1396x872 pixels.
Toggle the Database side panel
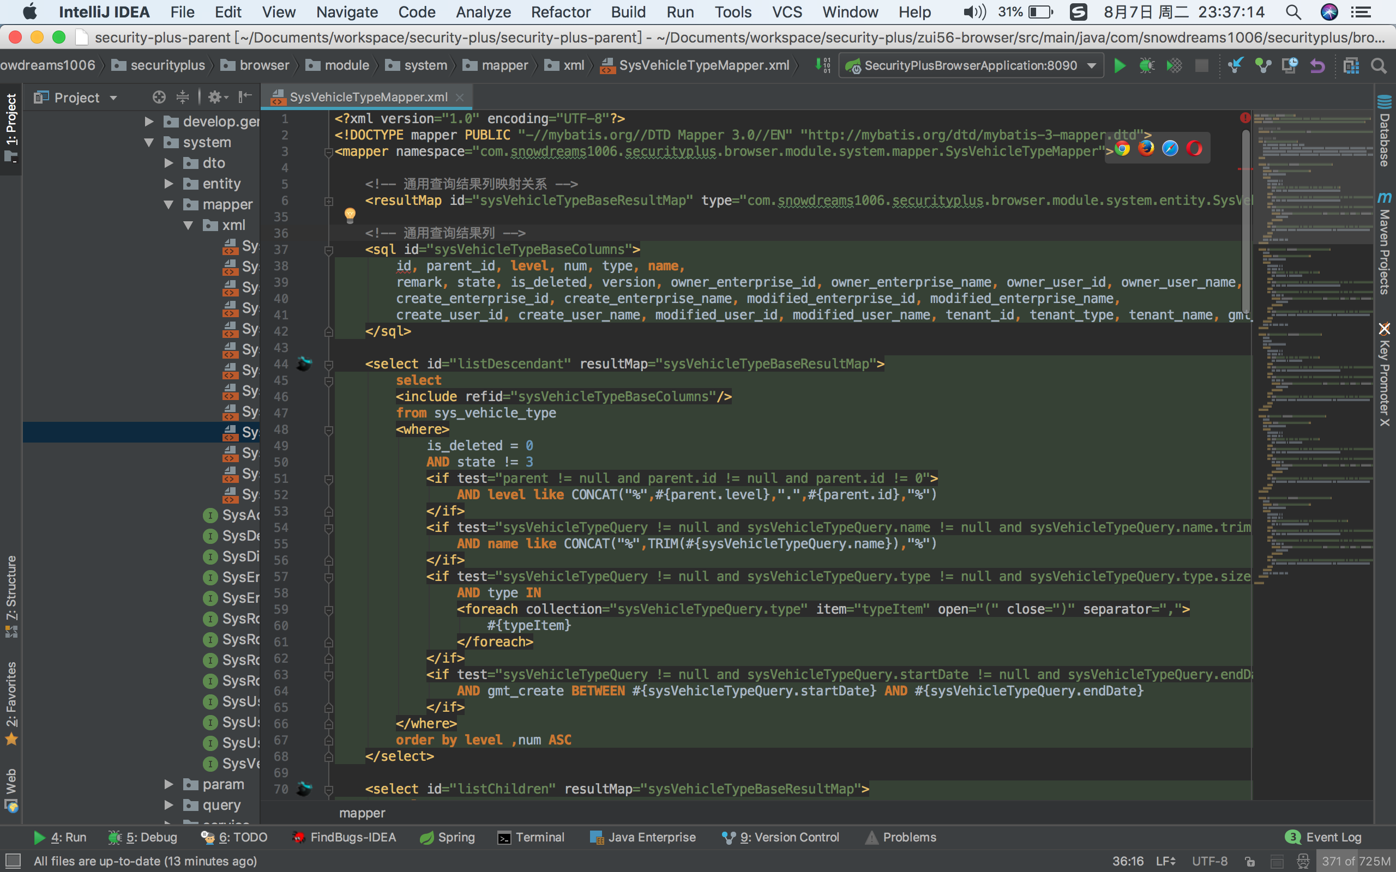(1385, 131)
